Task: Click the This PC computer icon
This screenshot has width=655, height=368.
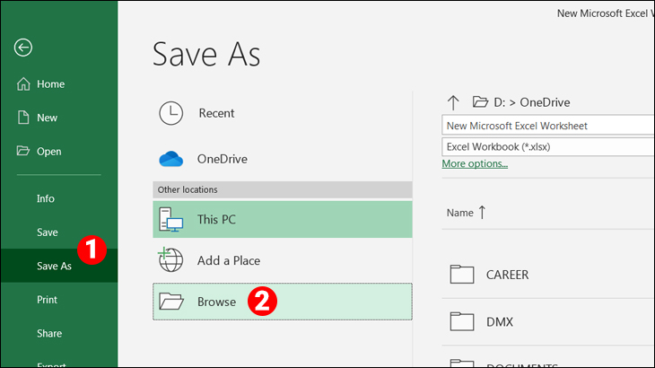Action: 170,219
